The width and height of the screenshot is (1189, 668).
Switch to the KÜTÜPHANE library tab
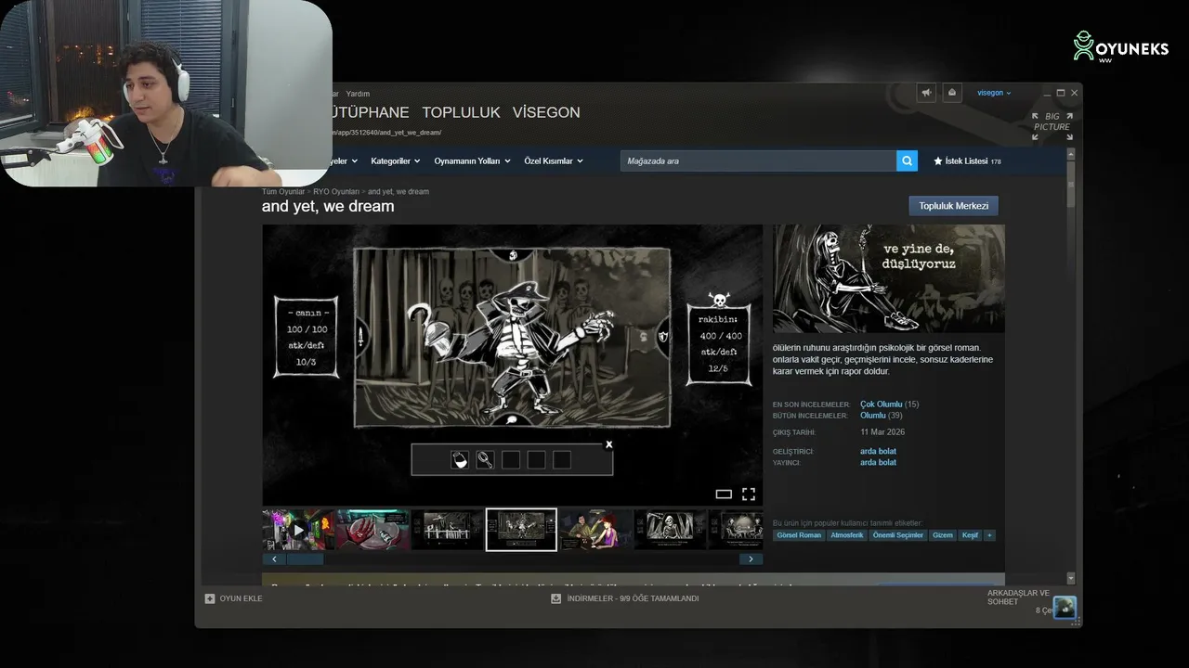tap(370, 112)
